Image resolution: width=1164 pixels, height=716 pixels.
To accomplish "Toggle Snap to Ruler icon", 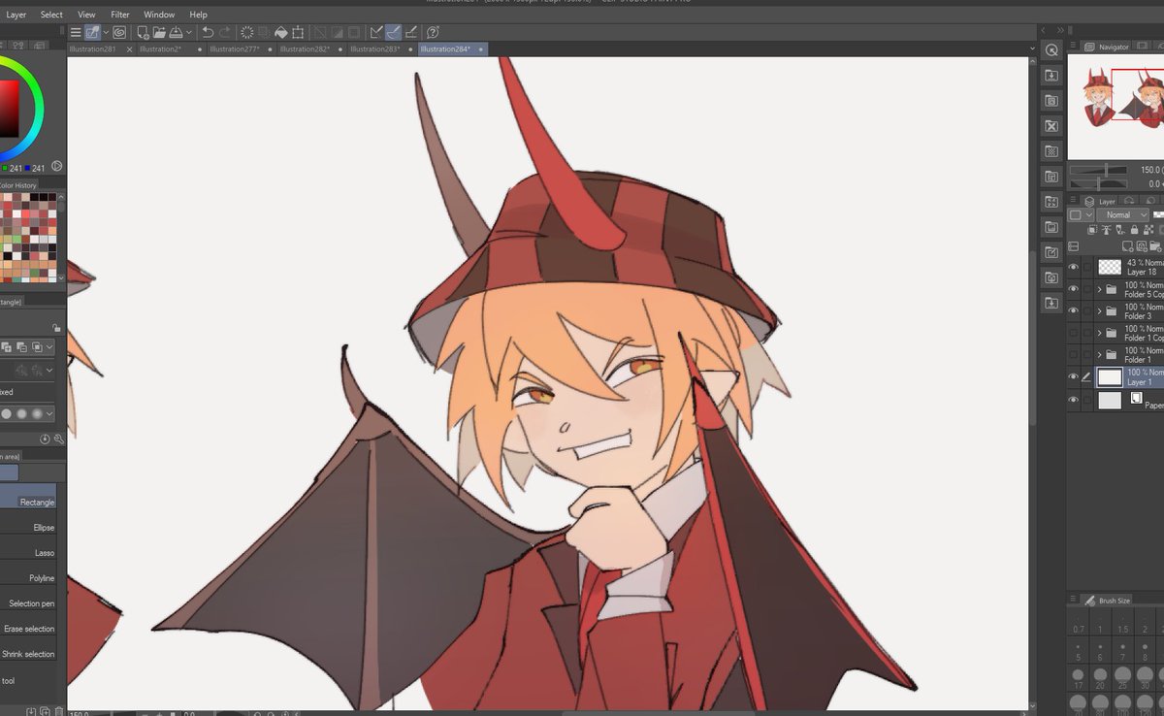I will [377, 32].
